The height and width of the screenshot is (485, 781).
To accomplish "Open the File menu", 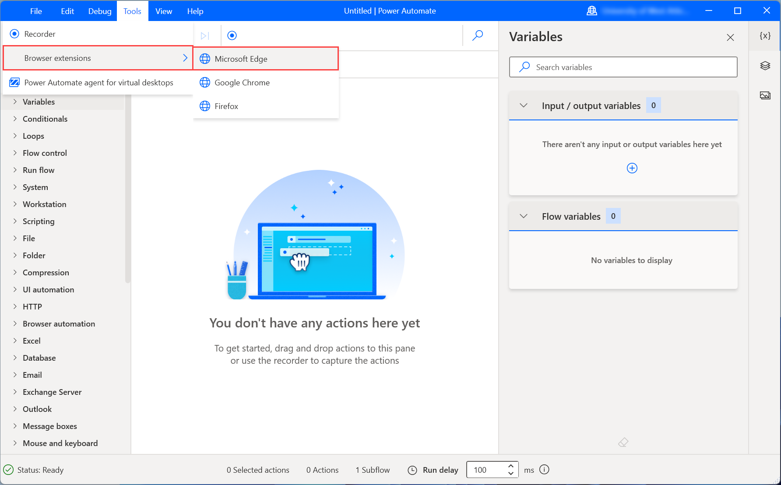I will click(36, 11).
